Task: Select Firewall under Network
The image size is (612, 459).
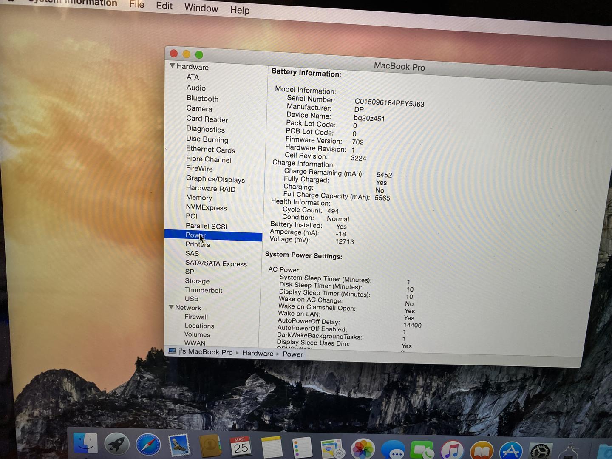Action: (196, 317)
